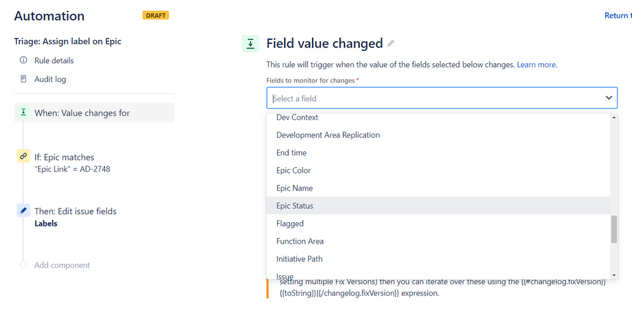The width and height of the screenshot is (632, 317).
Task: Click the link icon for Epic matches condition
Action: 23,156
